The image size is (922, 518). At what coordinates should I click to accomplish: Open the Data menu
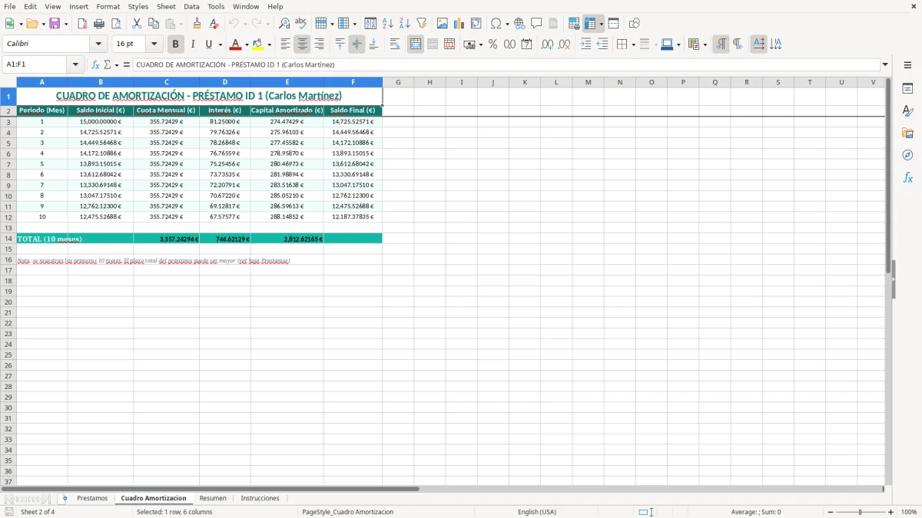[x=191, y=6]
